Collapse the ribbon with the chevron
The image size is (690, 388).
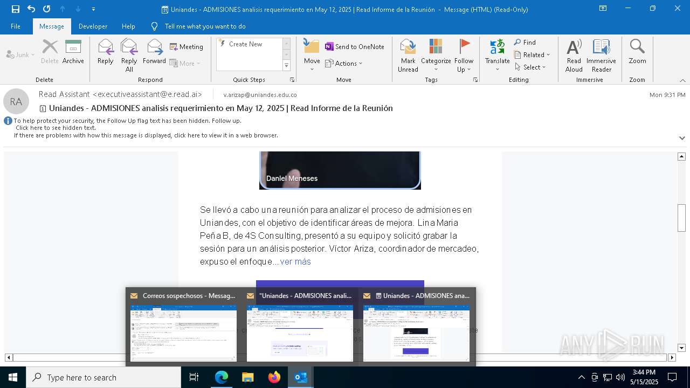[682, 80]
